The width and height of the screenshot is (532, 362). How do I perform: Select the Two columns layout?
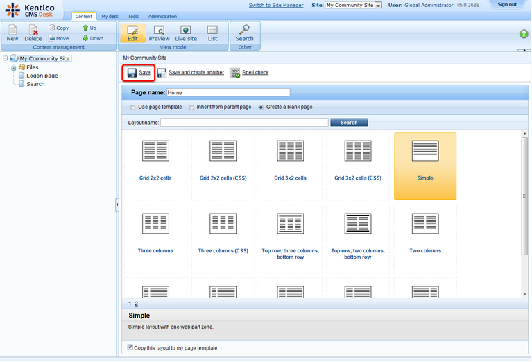425,239
